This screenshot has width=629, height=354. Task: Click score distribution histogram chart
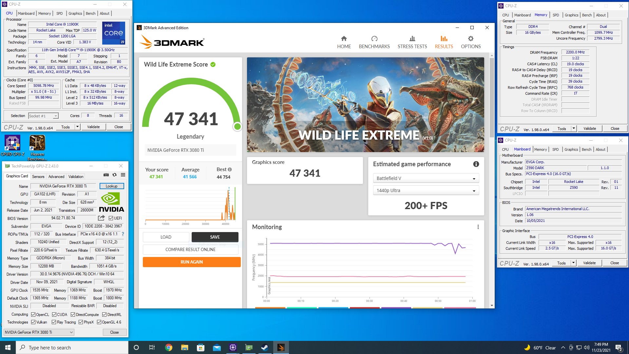pos(190,206)
